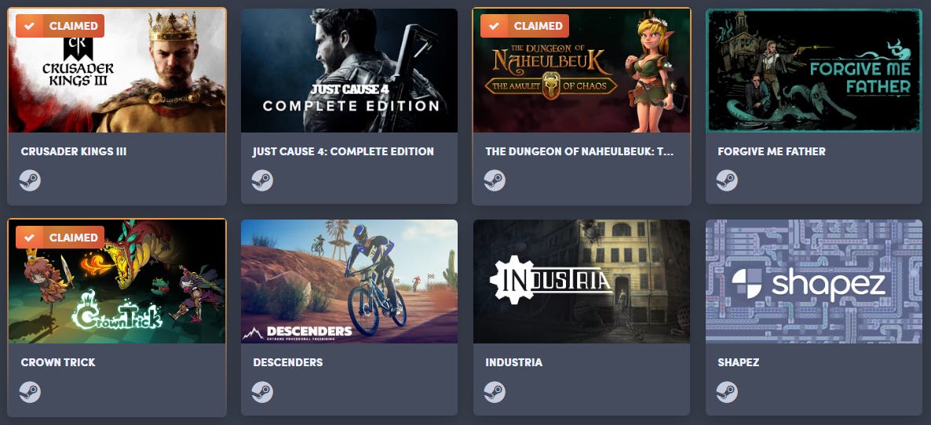Click the Steam icon under Just Cause 4
This screenshot has width=931, height=425.
coord(262,180)
